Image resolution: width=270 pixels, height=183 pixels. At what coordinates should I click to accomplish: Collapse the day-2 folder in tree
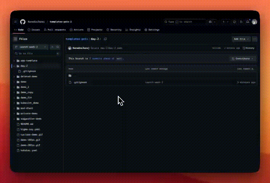(x=14, y=66)
